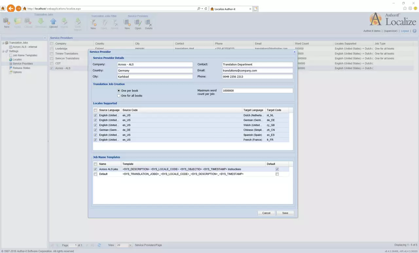This screenshot has height=253, width=419.
Task: Select the 'One for all books' option
Action: 119,96
